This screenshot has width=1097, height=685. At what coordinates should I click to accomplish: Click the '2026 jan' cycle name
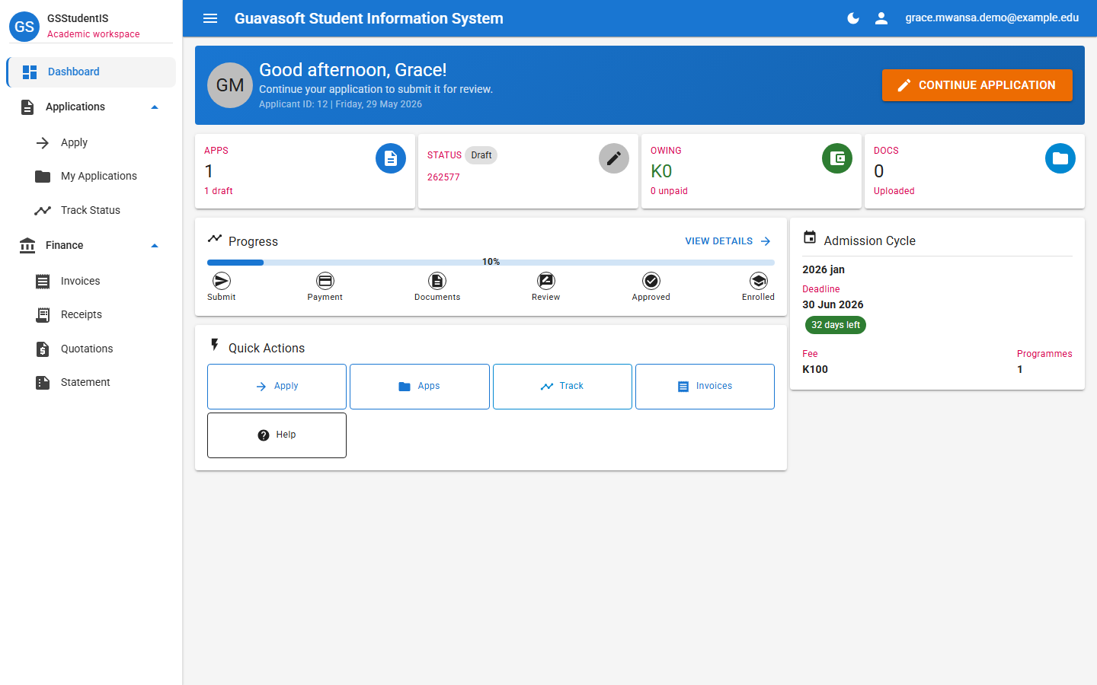[824, 269]
